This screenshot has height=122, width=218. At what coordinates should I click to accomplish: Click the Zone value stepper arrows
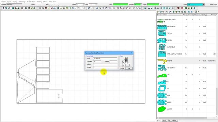pos(96,4)
